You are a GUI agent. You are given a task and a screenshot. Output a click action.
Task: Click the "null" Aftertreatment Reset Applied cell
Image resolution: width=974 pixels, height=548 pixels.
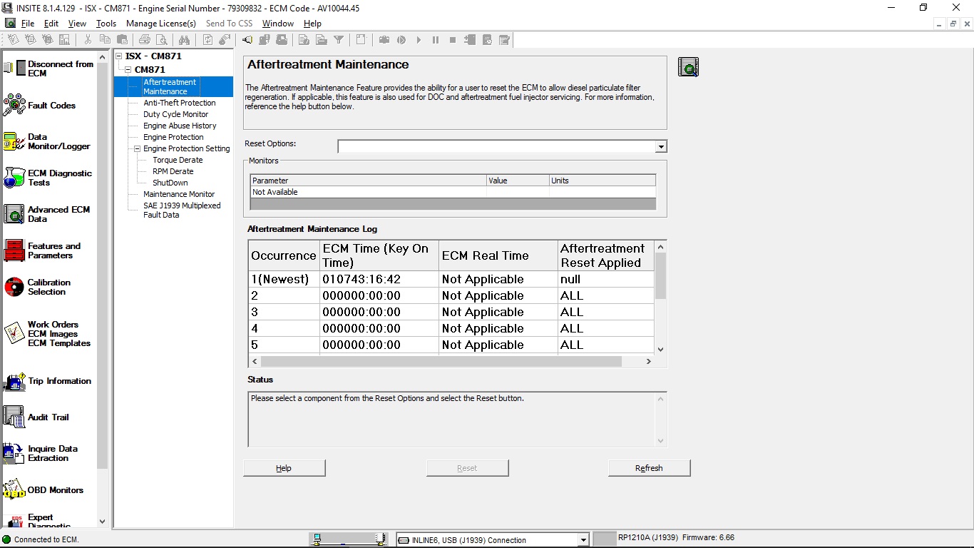pos(605,279)
